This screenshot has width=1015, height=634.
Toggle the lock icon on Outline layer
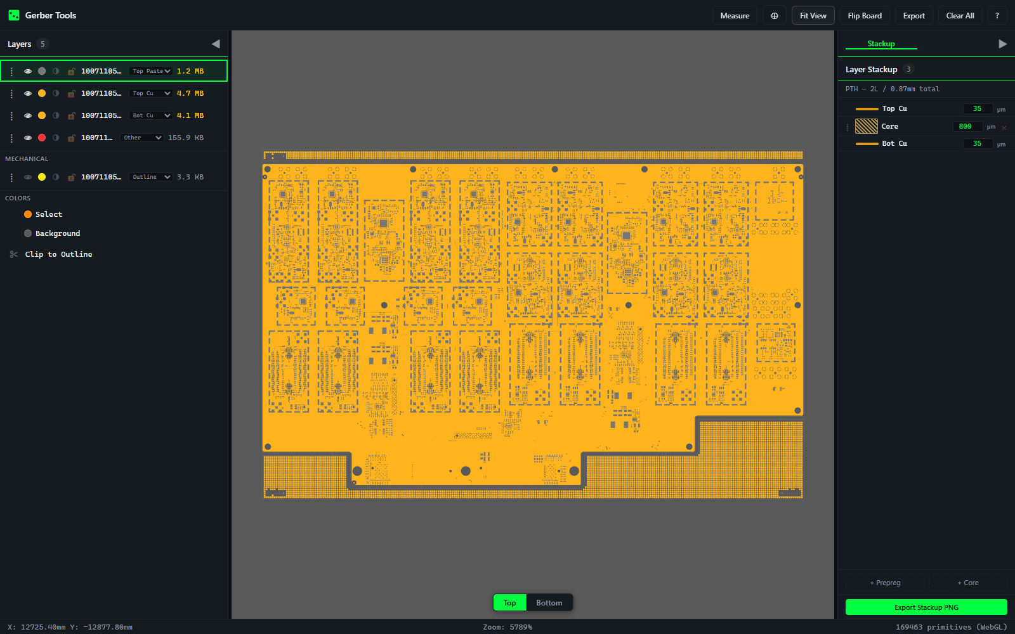pos(71,177)
